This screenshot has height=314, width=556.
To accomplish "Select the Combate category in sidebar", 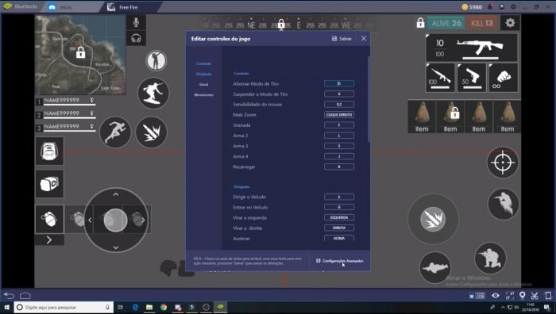I will point(203,63).
